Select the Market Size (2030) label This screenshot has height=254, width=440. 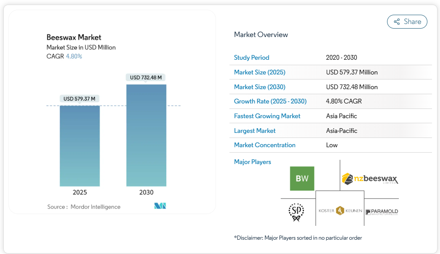259,87
